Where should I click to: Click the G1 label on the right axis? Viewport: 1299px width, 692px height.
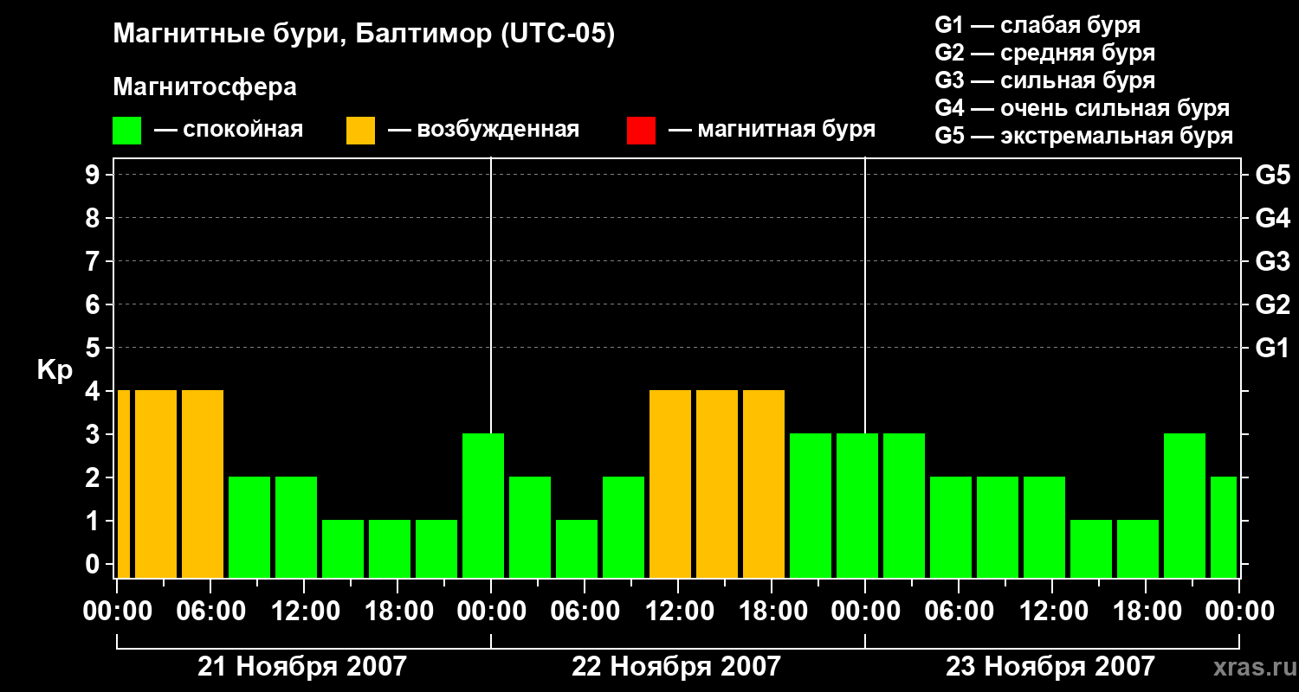pyautogui.click(x=1273, y=349)
